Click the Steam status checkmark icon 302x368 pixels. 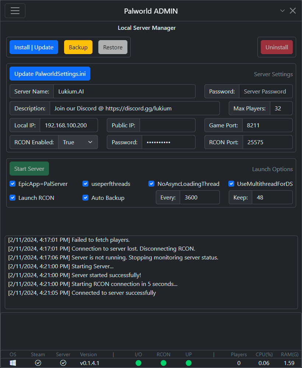coord(38,363)
